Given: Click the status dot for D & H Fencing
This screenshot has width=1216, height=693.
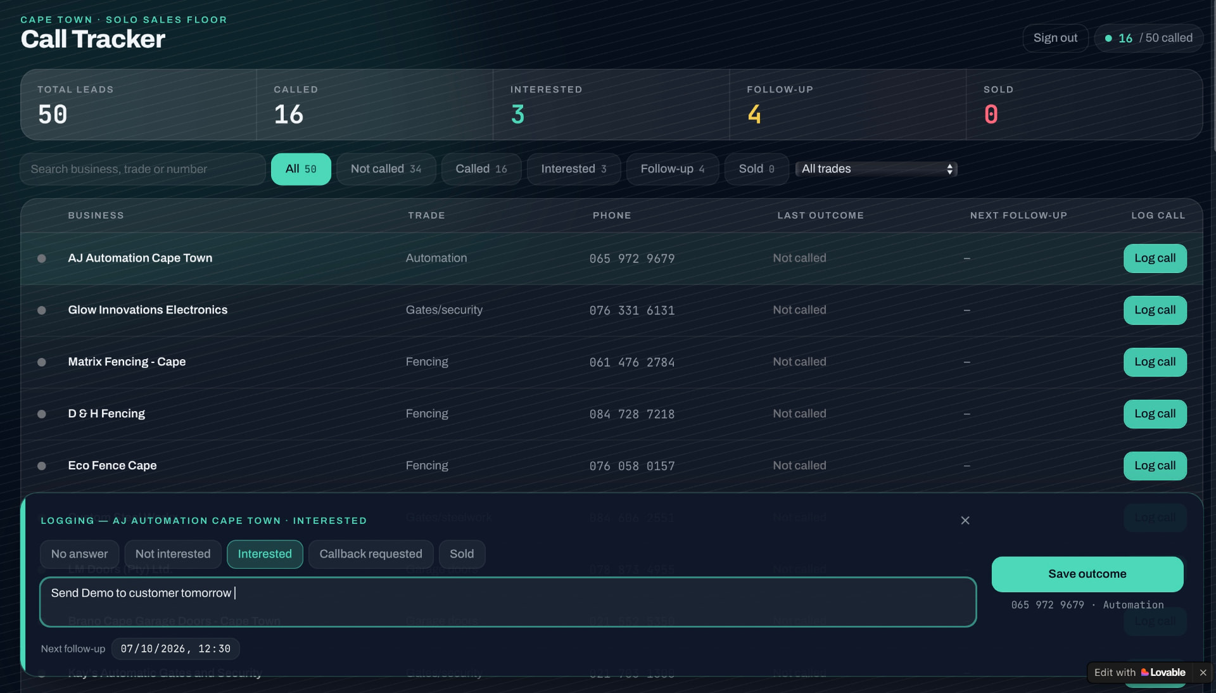Looking at the screenshot, I should click(x=42, y=414).
